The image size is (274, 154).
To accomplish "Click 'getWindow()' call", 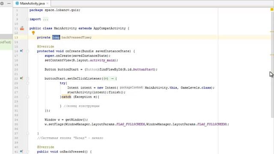I will (x=76, y=120).
